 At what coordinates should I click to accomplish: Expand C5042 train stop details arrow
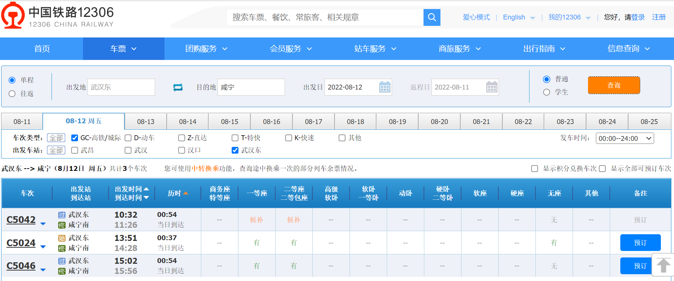pyautogui.click(x=43, y=224)
